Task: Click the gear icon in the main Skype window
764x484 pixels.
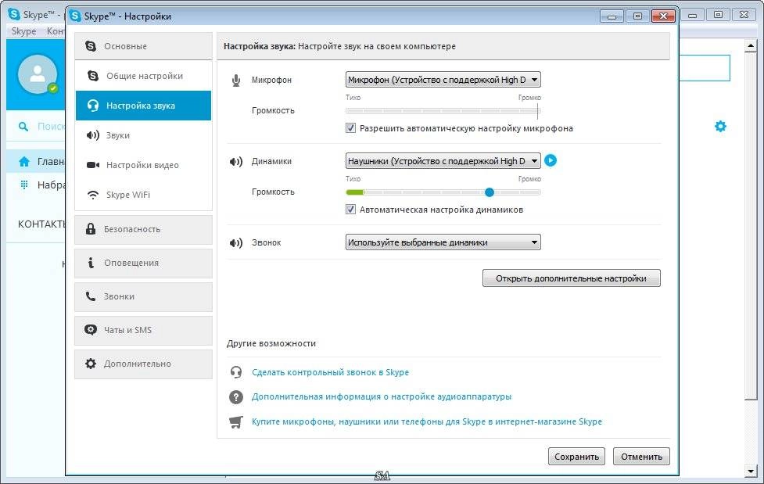Action: point(720,127)
